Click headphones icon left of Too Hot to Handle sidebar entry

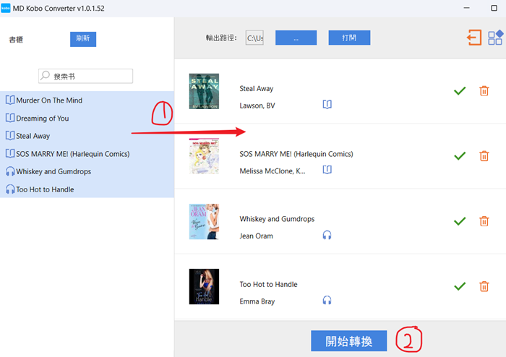pyautogui.click(x=10, y=189)
